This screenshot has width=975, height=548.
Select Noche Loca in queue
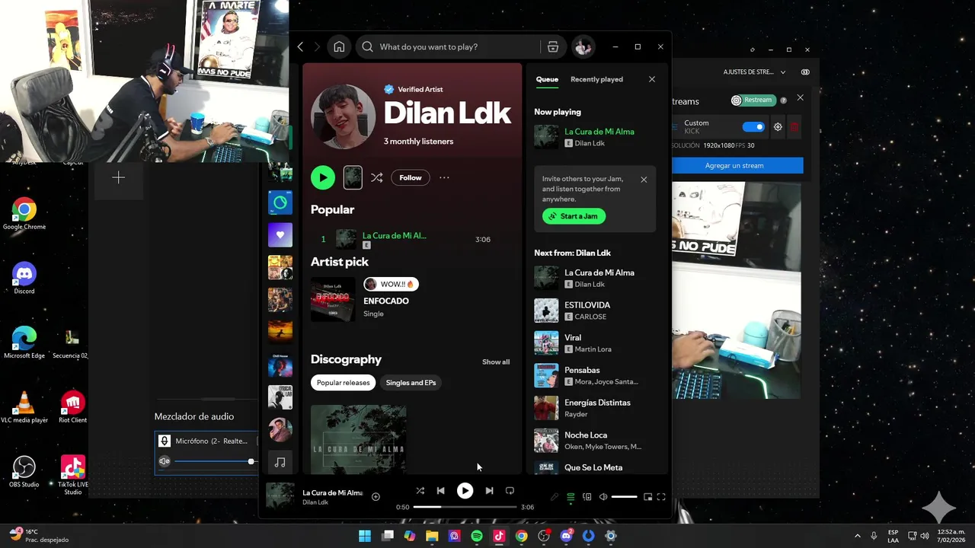pyautogui.click(x=594, y=441)
